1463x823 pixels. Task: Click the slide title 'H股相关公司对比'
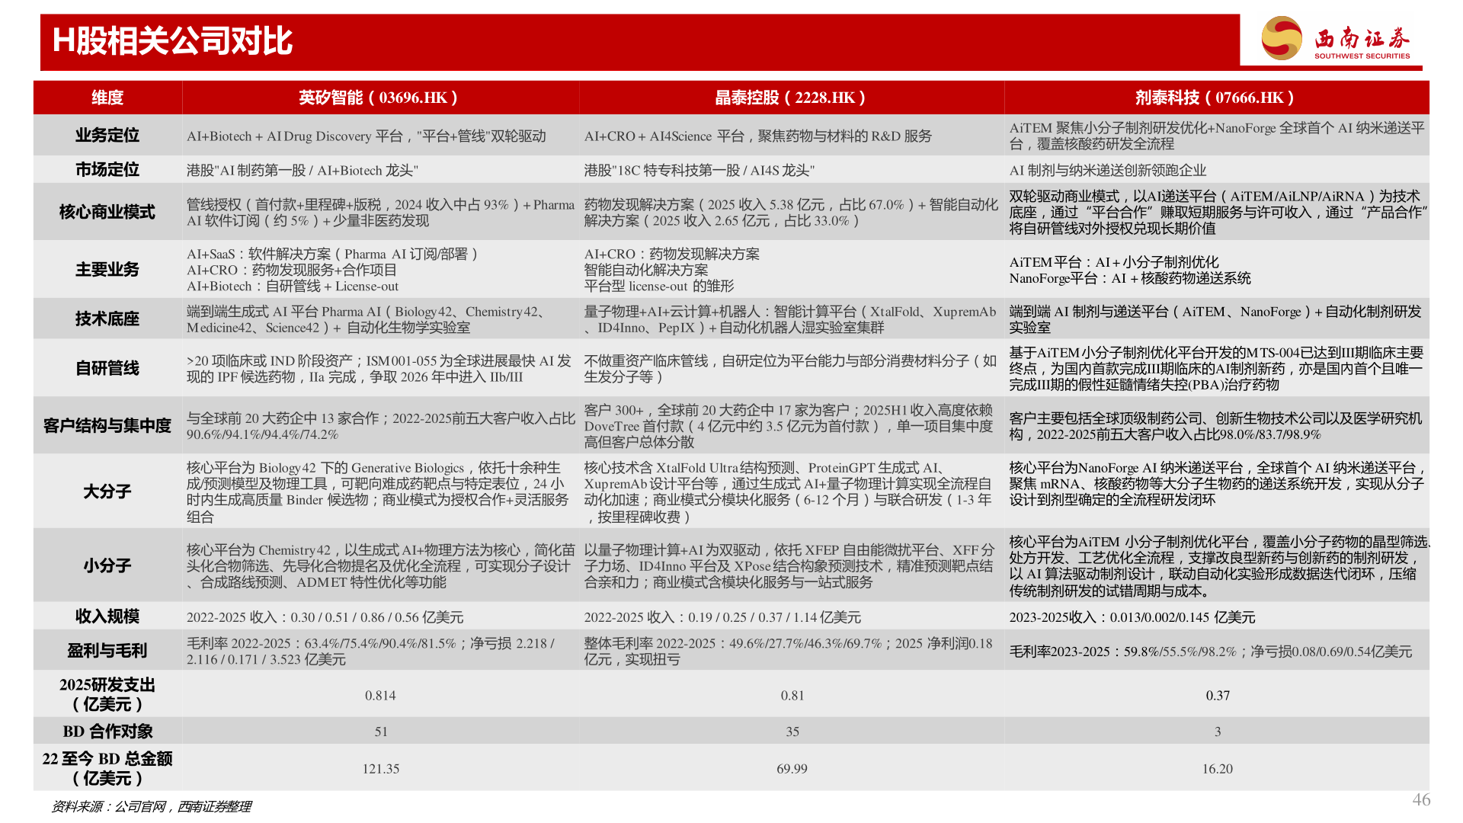172,41
